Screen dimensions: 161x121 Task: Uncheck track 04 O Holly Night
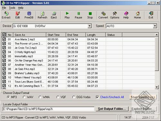pos(4,52)
